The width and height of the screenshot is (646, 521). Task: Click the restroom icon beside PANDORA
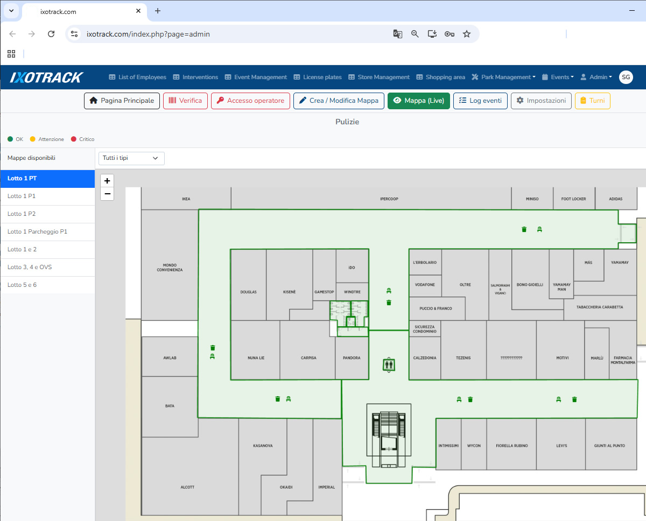coord(389,365)
